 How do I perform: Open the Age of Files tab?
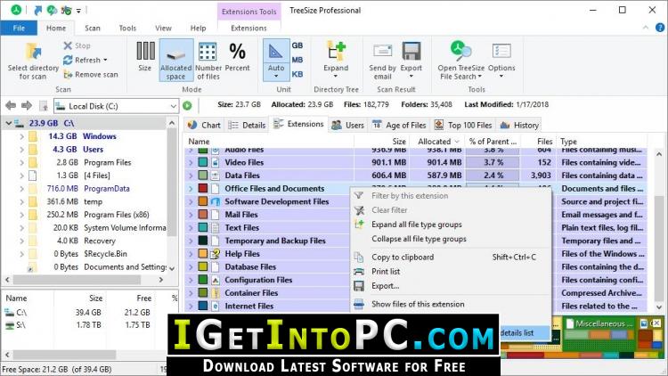(x=399, y=125)
